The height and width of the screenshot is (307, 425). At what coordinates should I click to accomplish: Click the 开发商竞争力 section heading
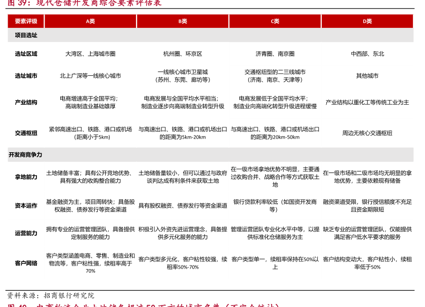point(25,155)
